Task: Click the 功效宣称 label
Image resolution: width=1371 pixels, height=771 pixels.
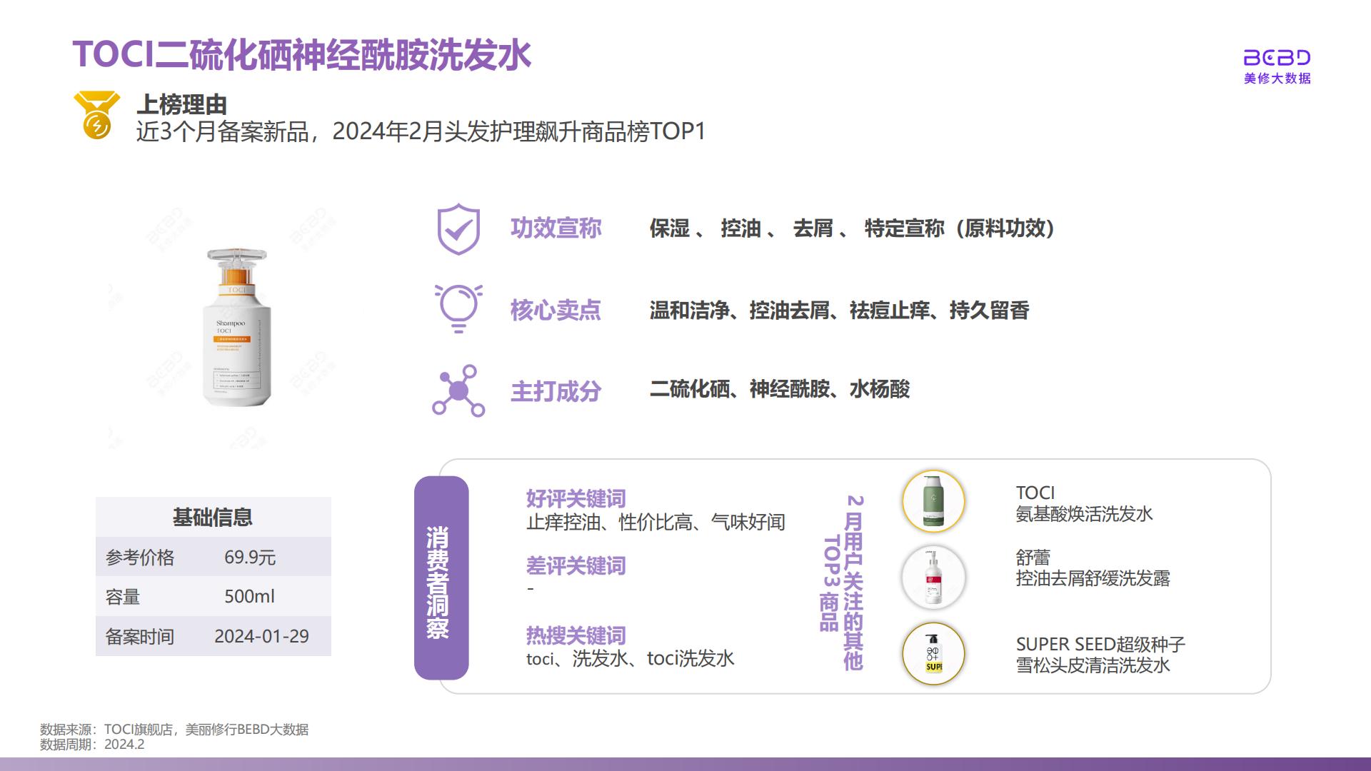Action: click(556, 228)
